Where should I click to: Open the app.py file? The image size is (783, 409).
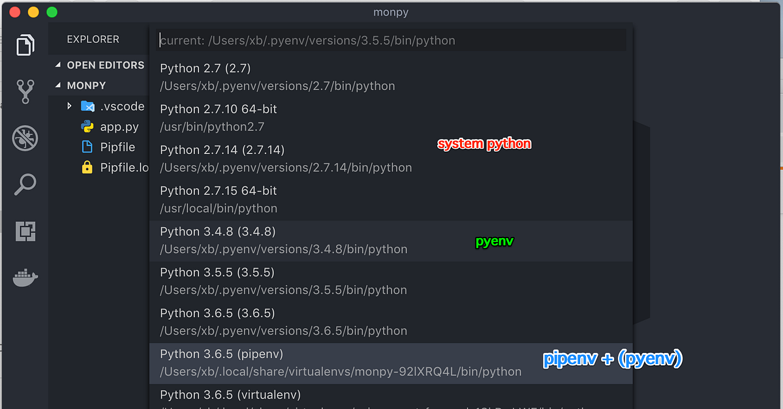pos(119,127)
